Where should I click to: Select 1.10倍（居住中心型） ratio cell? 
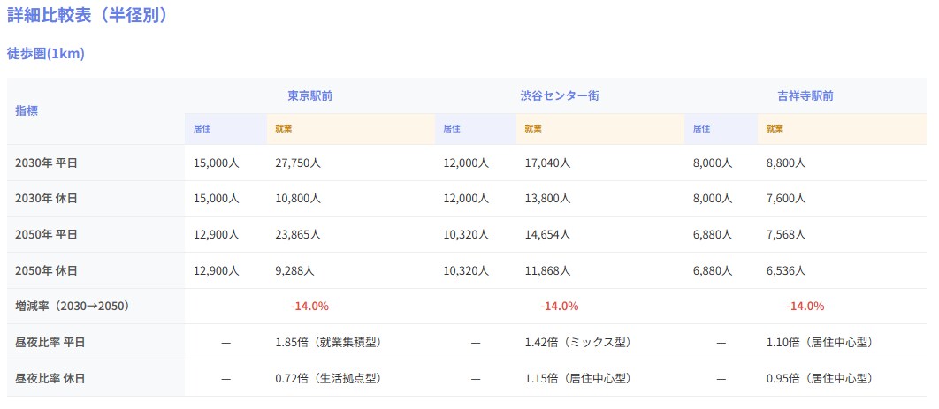coord(820,342)
